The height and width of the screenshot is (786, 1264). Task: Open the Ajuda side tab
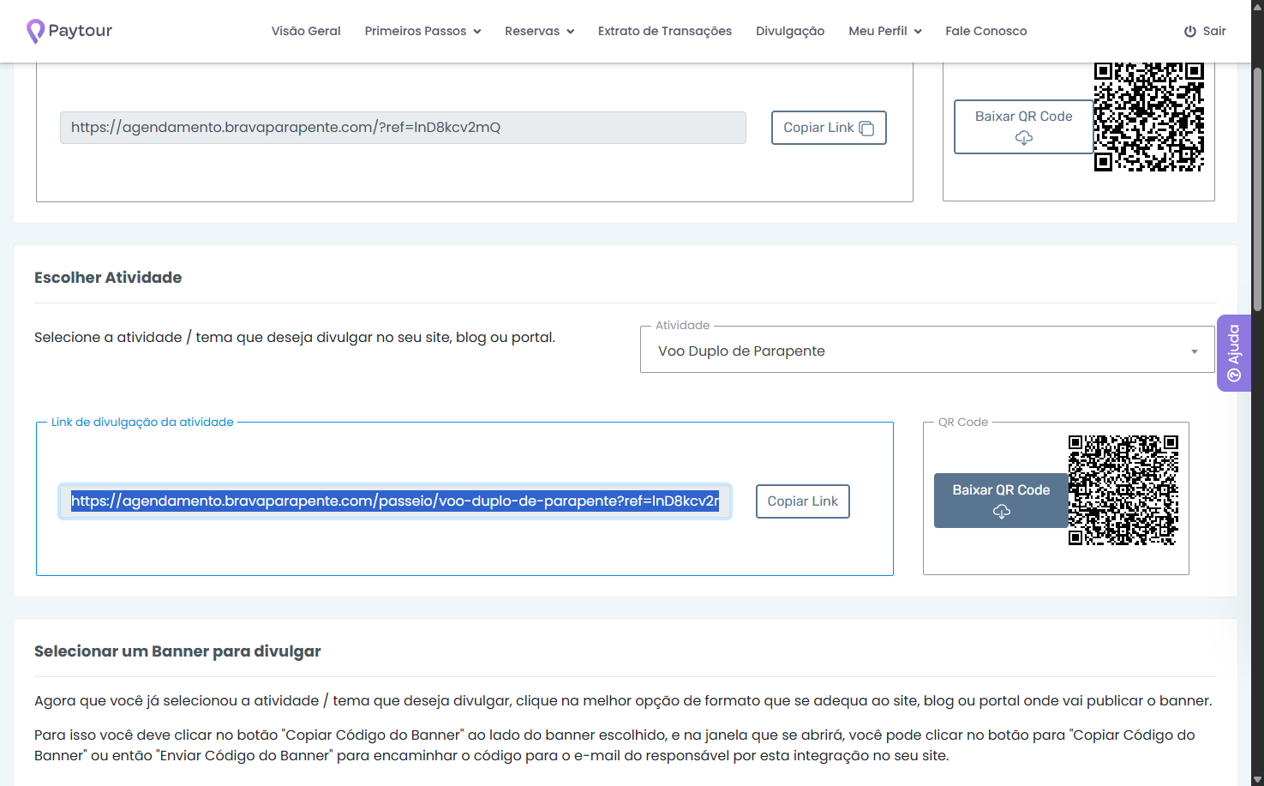point(1234,353)
